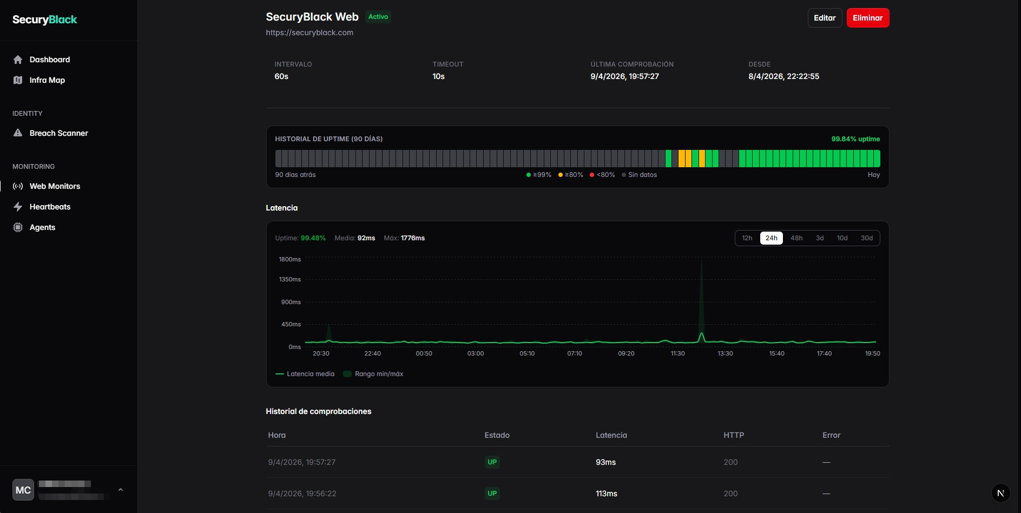Click the Web Monitors broadcast icon
Viewport: 1021px width, 513px height.
coord(18,186)
